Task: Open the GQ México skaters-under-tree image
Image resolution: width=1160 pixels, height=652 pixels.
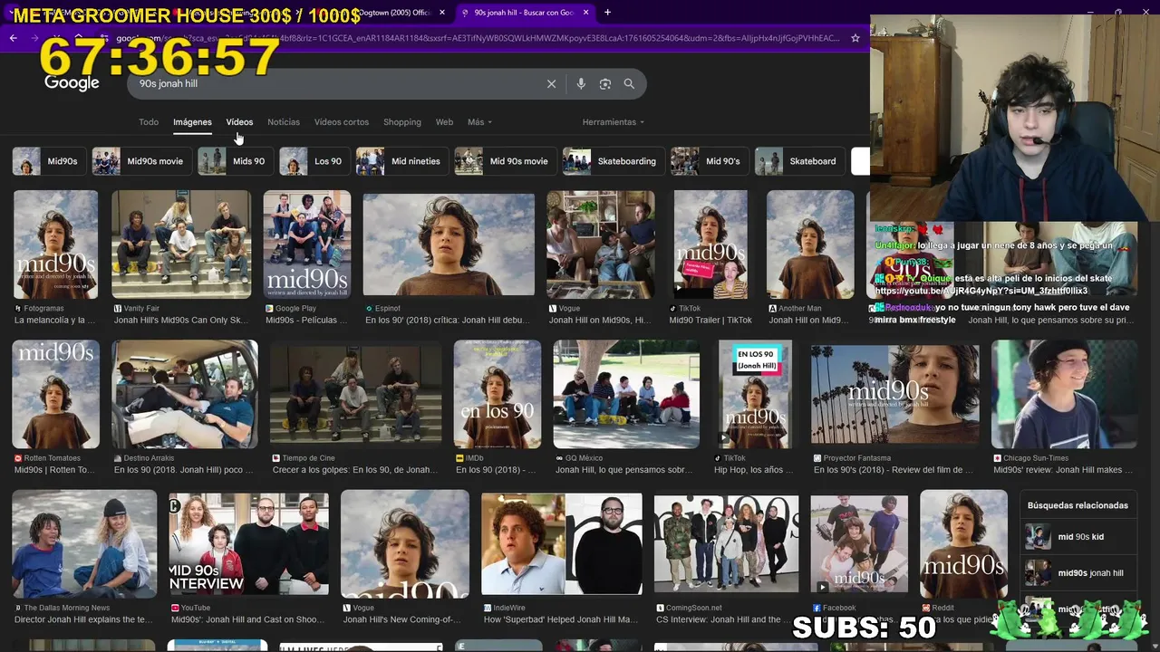Action: [x=626, y=394]
